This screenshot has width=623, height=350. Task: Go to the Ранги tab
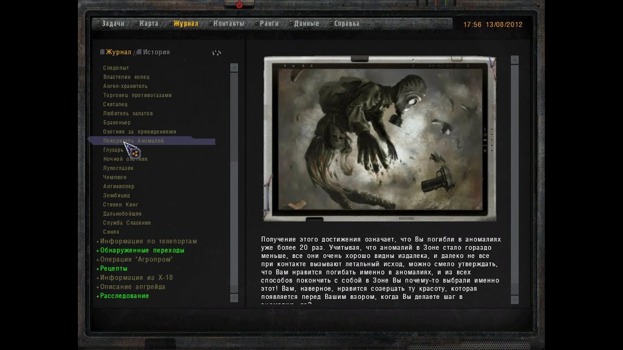(269, 23)
